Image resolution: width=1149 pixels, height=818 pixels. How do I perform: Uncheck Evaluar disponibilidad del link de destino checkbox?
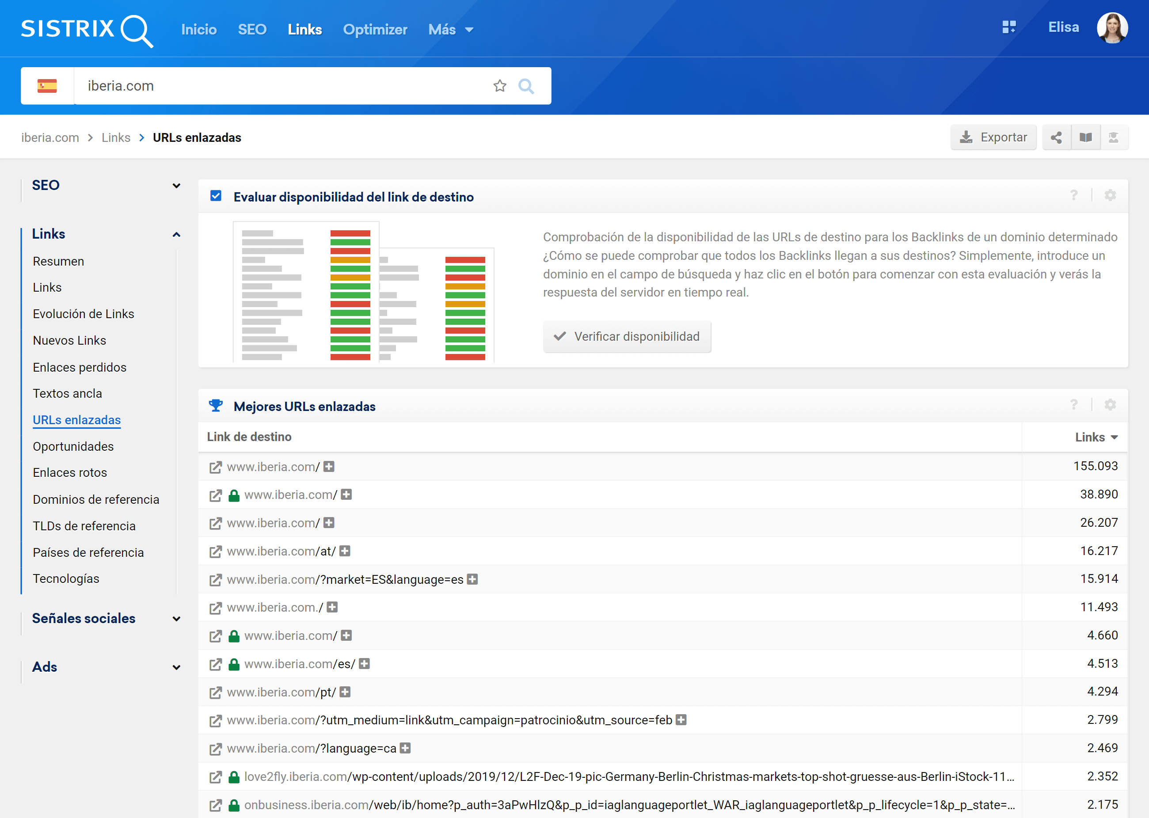coord(216,196)
